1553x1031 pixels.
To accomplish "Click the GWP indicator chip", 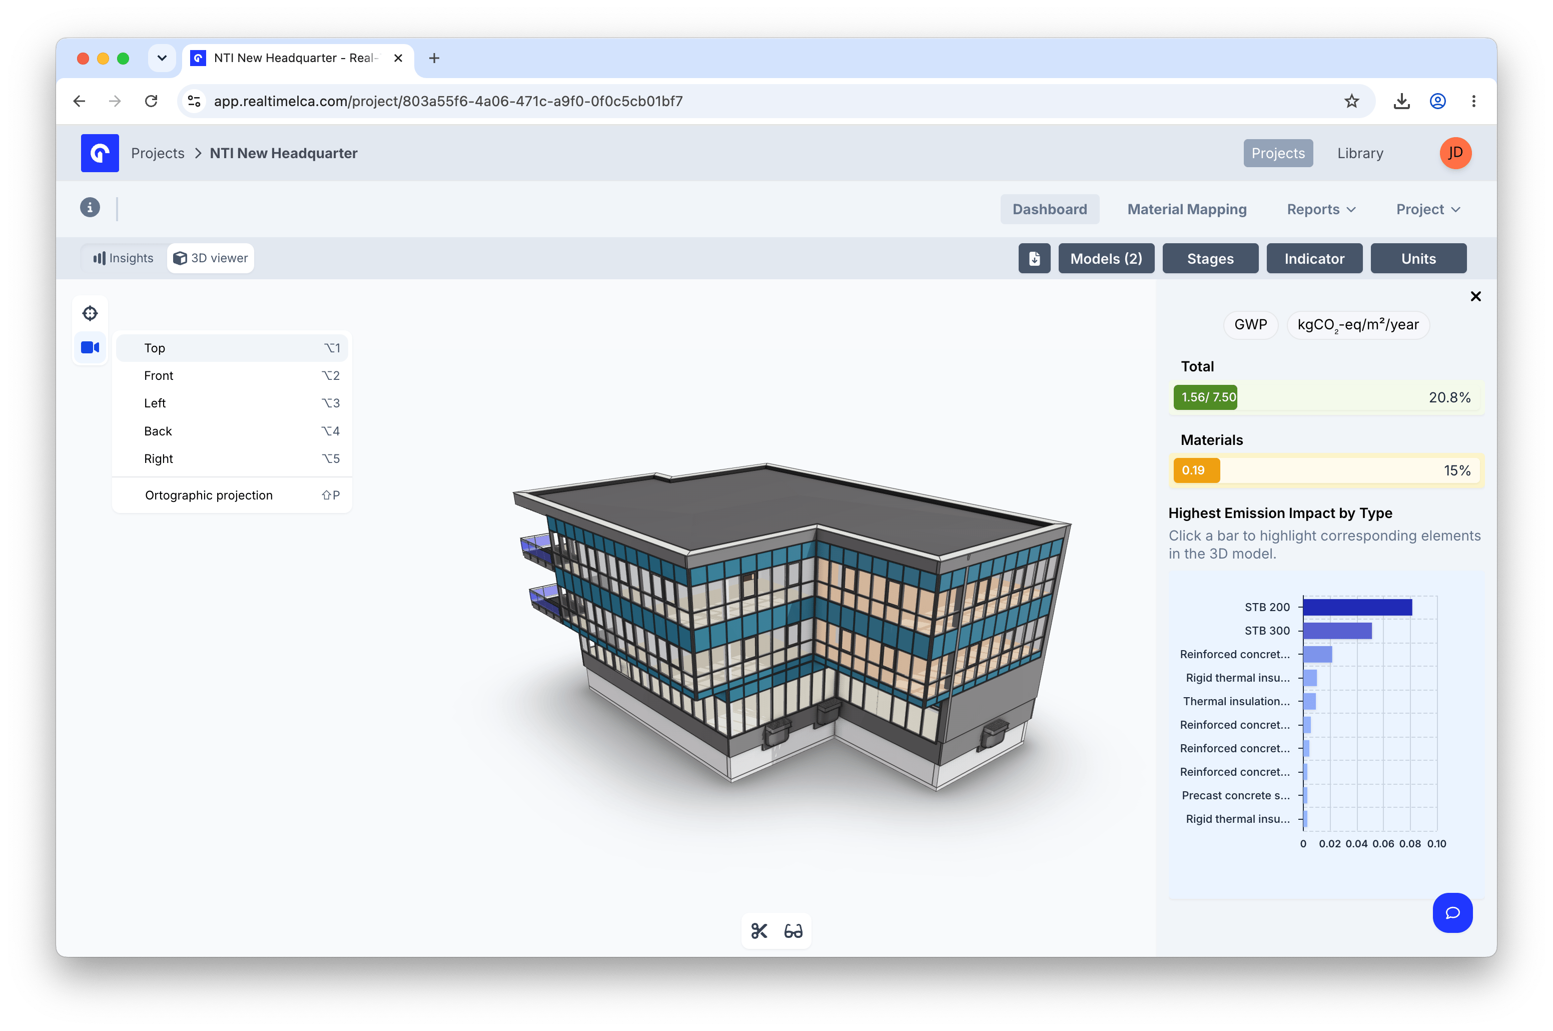I will [1250, 325].
